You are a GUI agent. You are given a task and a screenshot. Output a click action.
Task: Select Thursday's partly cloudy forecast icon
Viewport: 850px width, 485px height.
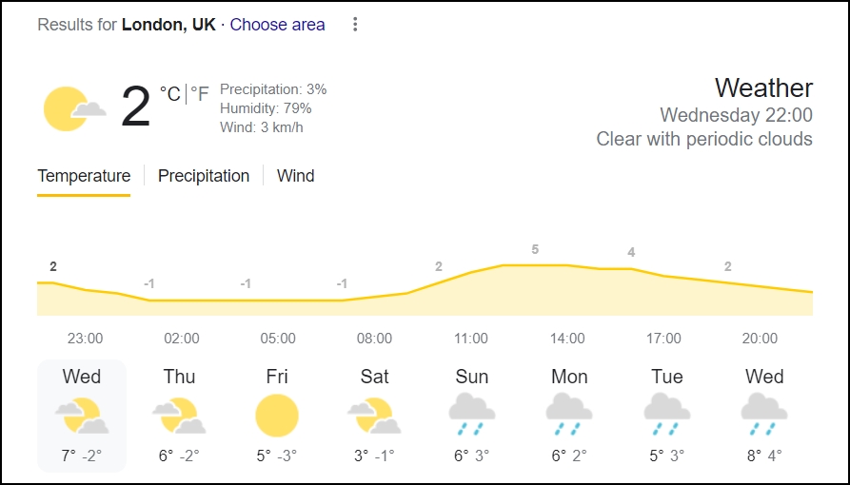[179, 416]
